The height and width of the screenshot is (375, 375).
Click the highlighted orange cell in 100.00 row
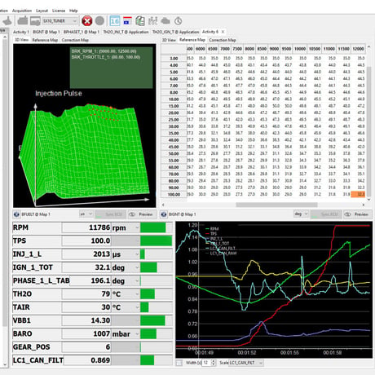358,194
